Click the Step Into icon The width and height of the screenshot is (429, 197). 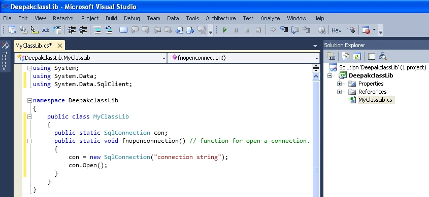284,30
